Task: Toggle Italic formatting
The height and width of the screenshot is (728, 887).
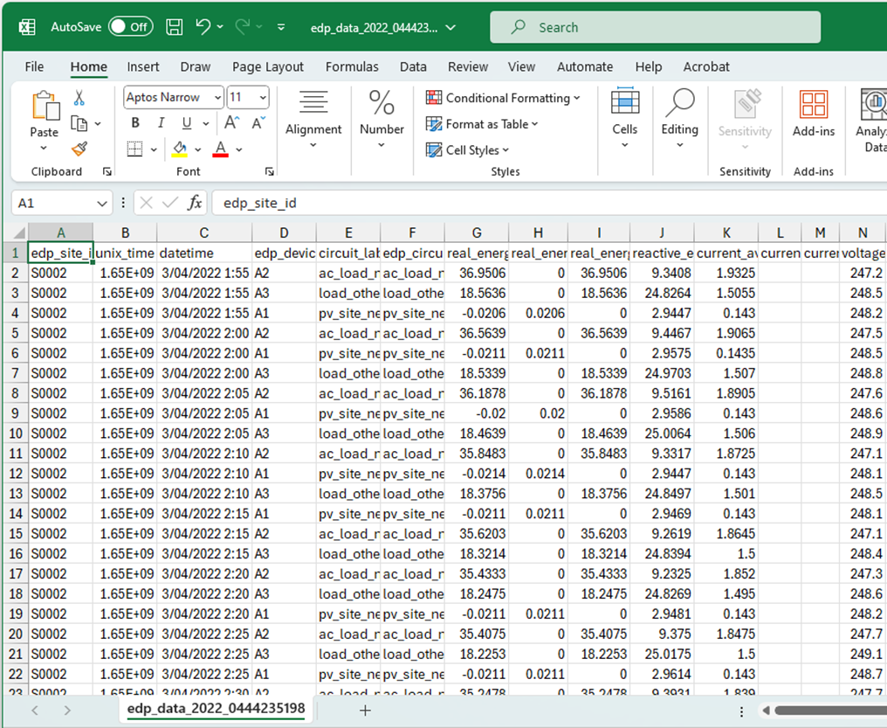Action: click(x=162, y=123)
